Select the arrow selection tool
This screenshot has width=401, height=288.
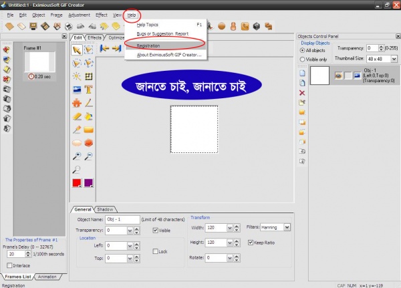click(x=77, y=49)
